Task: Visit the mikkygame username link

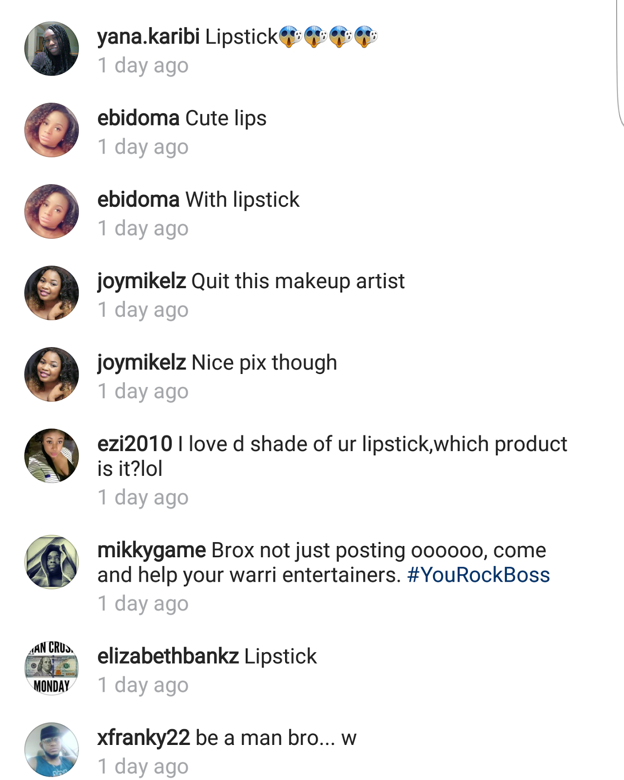Action: tap(152, 550)
